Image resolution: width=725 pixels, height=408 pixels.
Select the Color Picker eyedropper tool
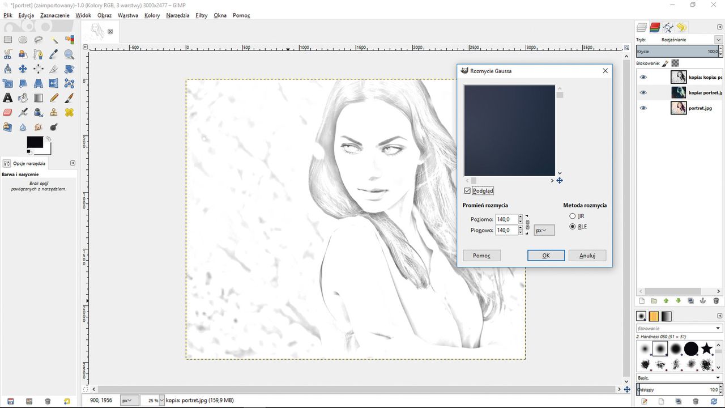pyautogui.click(x=54, y=54)
